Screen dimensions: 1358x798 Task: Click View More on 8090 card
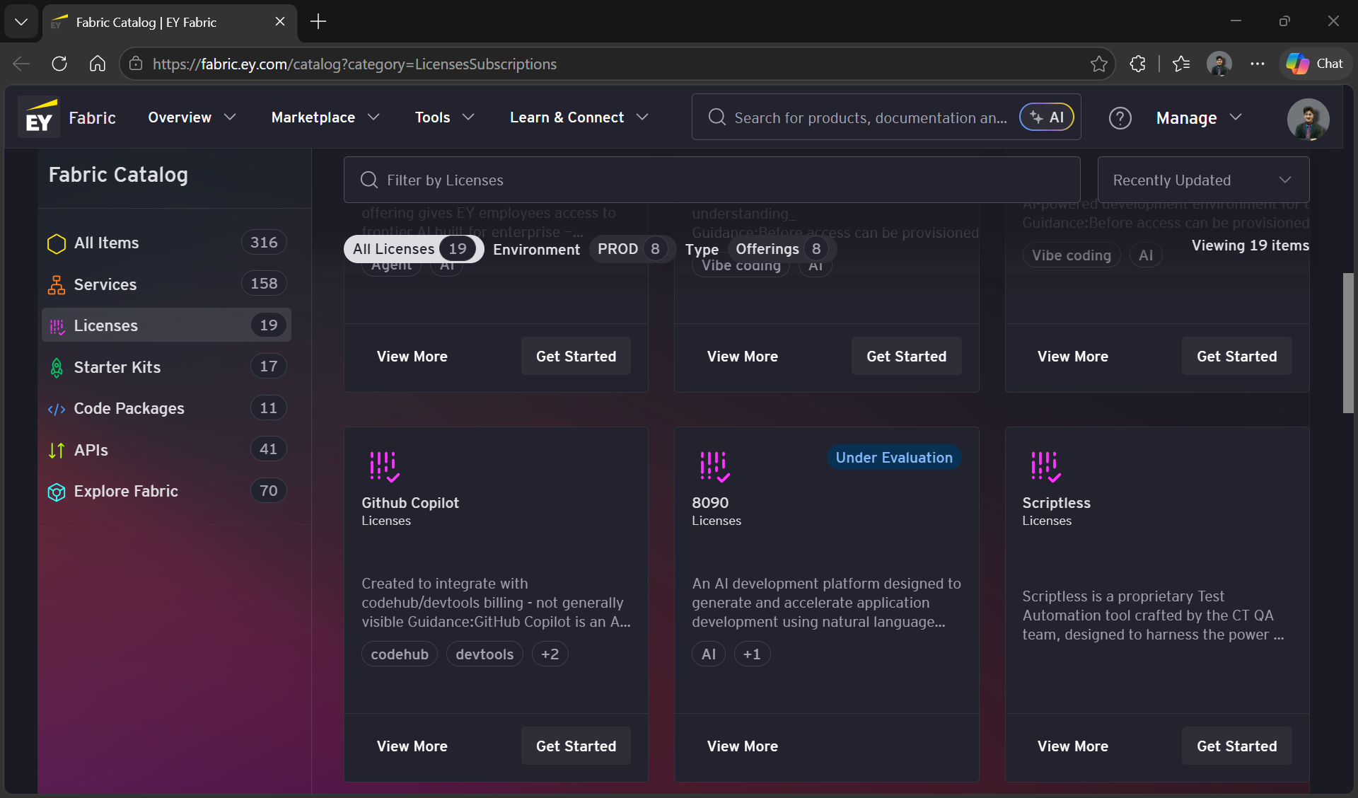pos(742,746)
